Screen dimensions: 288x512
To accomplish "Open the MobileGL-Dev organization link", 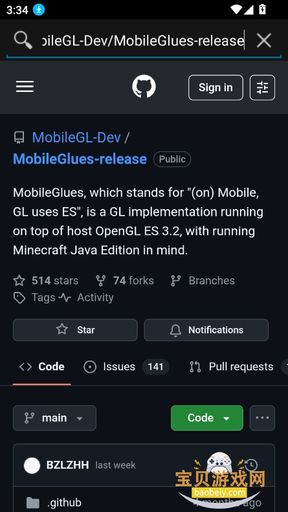I will 76,137.
